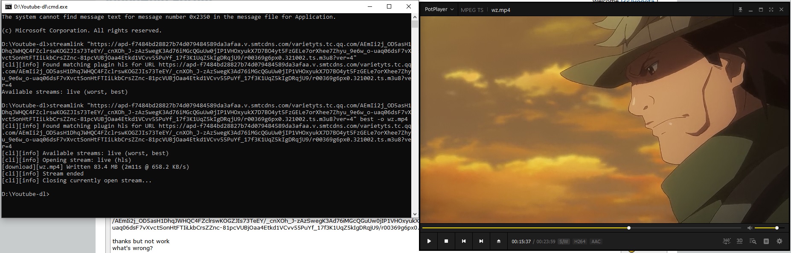Click the H264 video codec label
The width and height of the screenshot is (791, 253).
[580, 241]
